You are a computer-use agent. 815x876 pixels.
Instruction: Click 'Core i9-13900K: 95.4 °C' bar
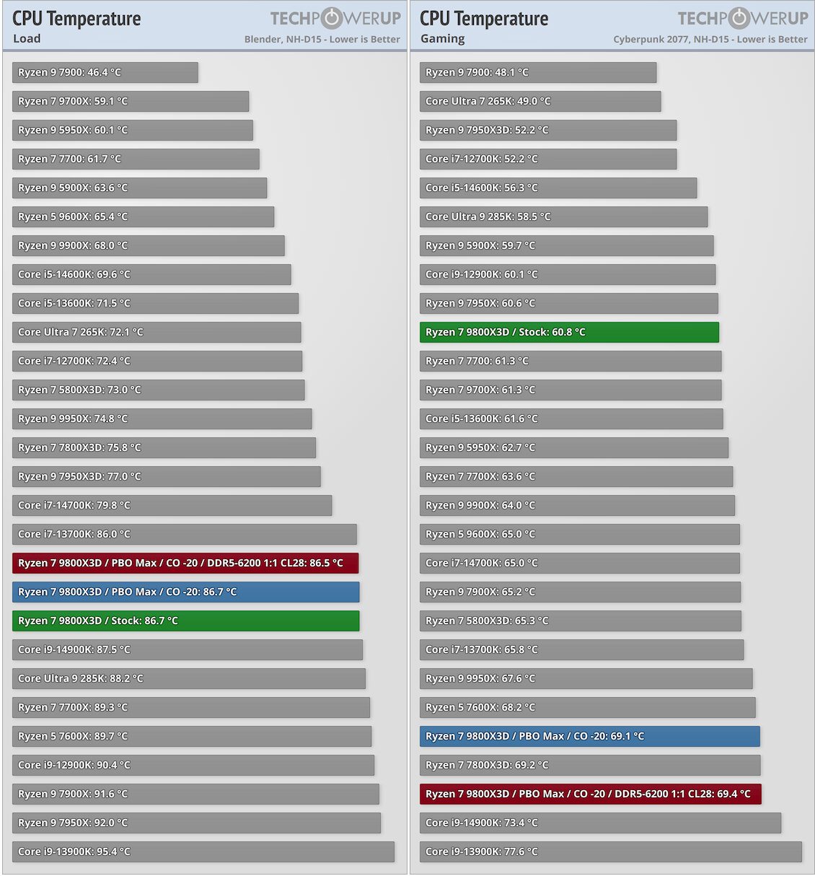[x=203, y=851]
